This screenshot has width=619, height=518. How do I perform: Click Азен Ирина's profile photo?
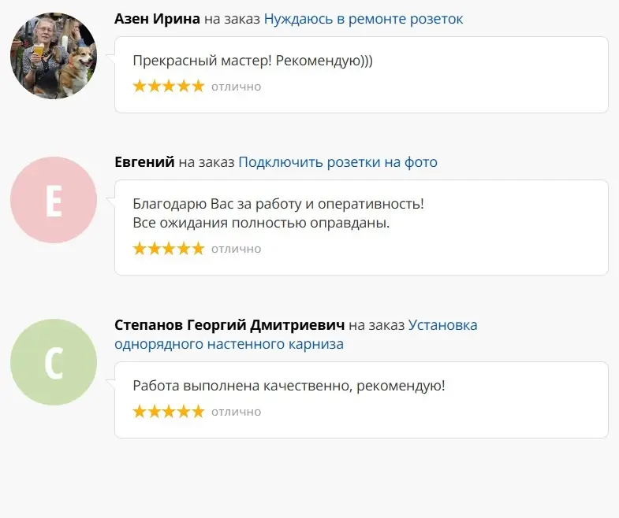[x=53, y=56]
